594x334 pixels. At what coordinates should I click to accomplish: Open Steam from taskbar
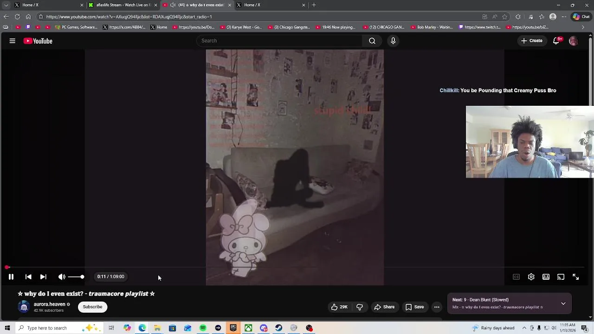[278, 328]
